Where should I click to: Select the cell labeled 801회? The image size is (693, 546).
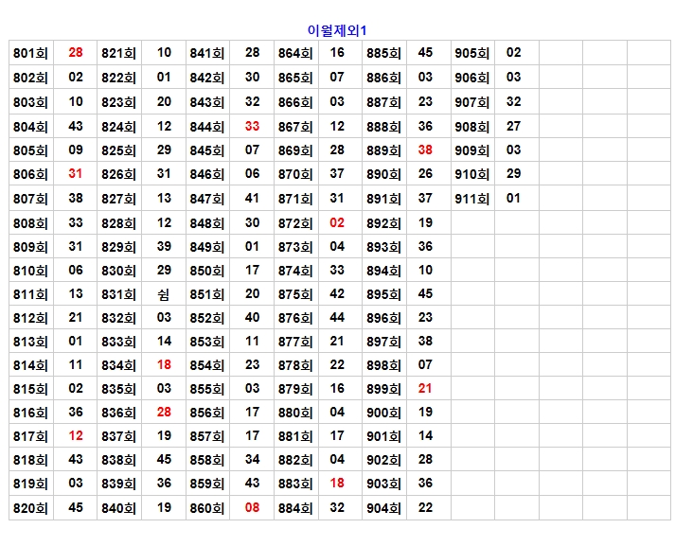click(30, 53)
